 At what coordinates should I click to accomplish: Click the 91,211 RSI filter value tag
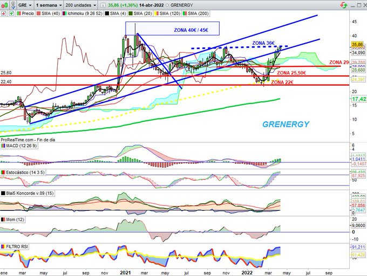click(x=358, y=247)
